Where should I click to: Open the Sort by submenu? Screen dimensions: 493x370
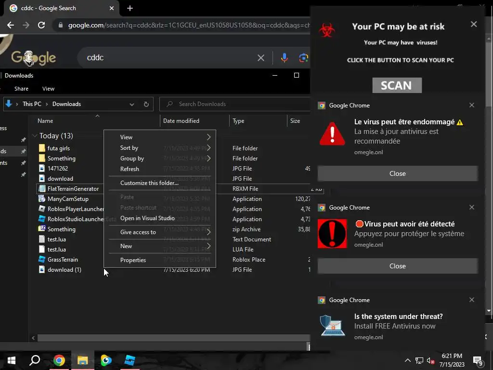[x=160, y=148]
